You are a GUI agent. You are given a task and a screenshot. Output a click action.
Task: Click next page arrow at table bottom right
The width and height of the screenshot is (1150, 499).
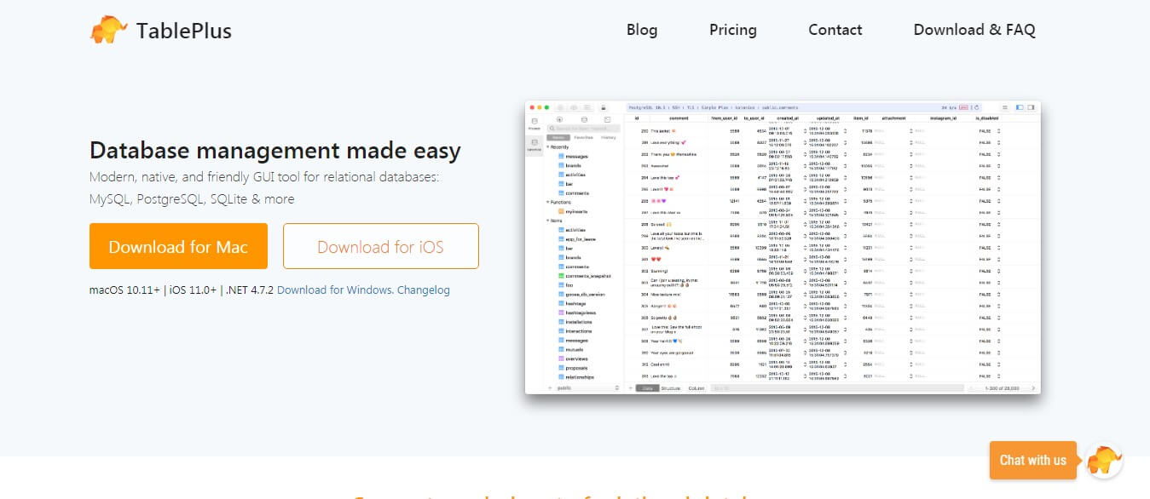coord(1033,388)
